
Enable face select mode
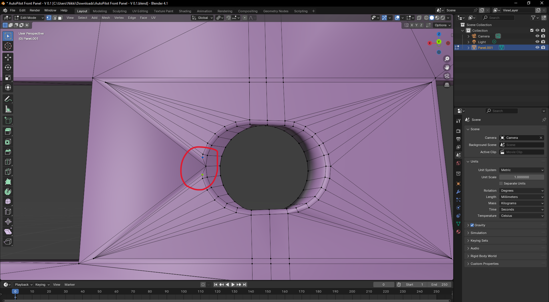[x=60, y=18]
